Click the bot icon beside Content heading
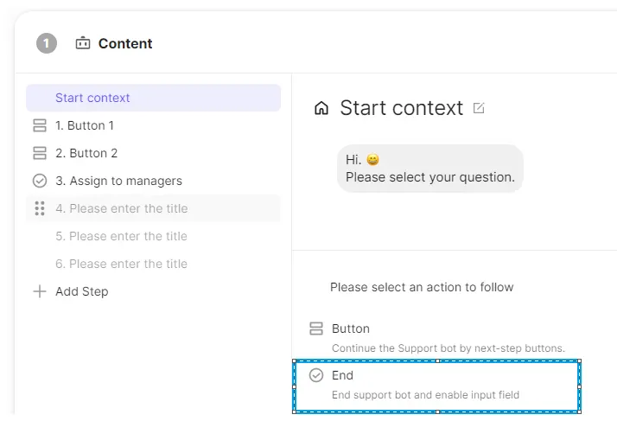 (83, 43)
